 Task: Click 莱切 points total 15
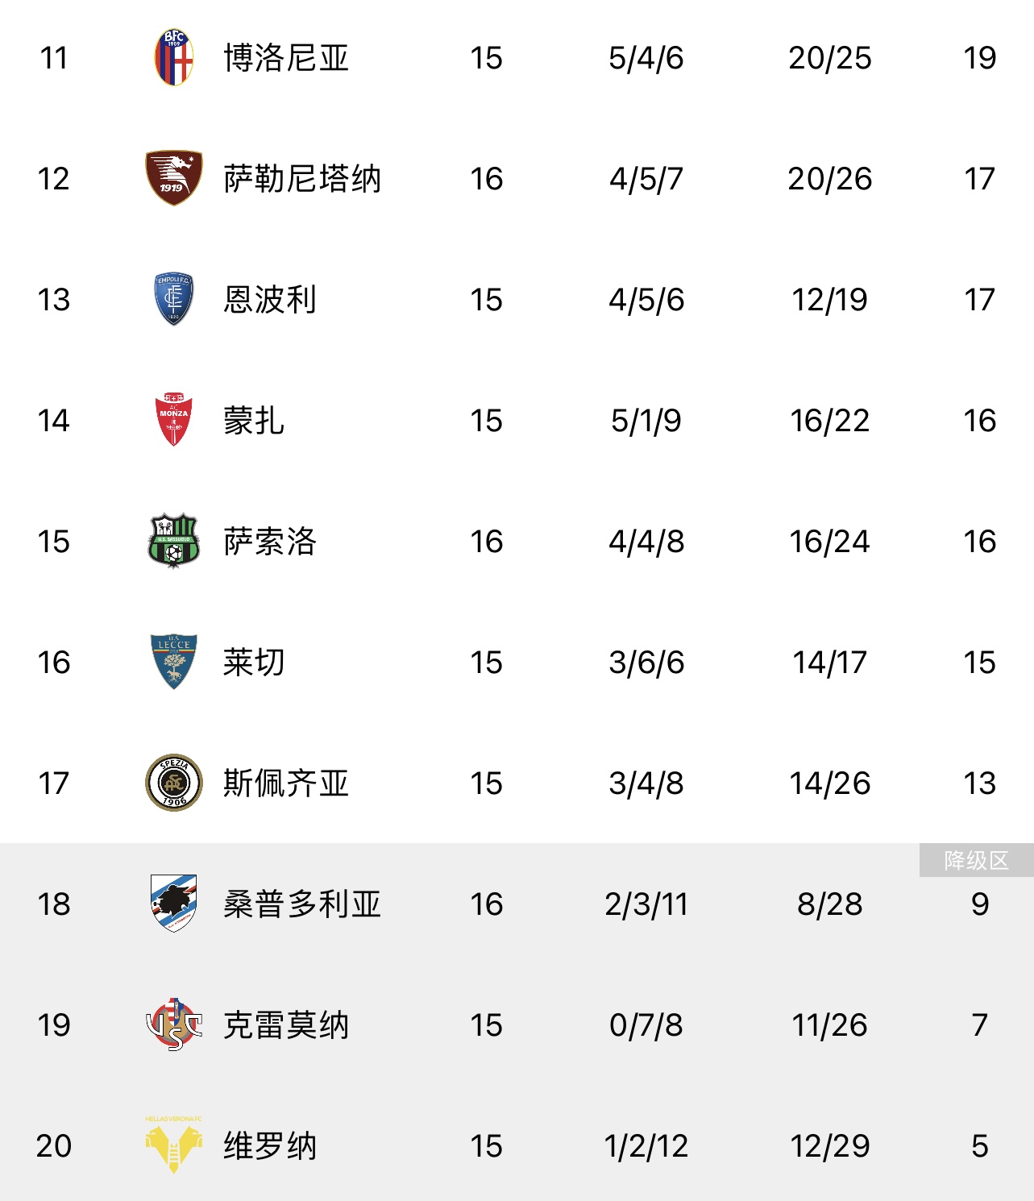point(980,662)
